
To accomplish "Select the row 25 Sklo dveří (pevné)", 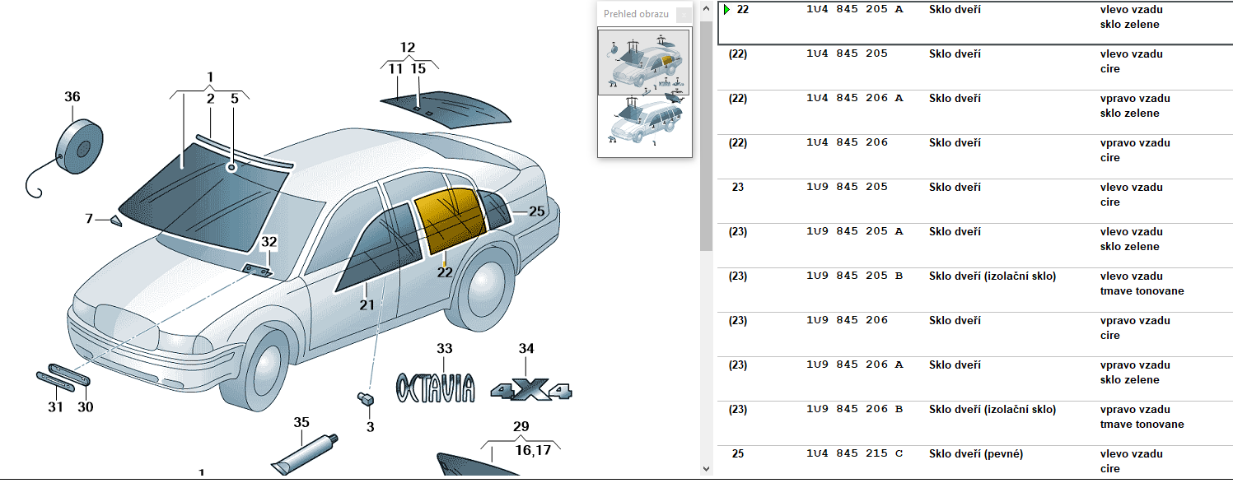I will 972,461.
